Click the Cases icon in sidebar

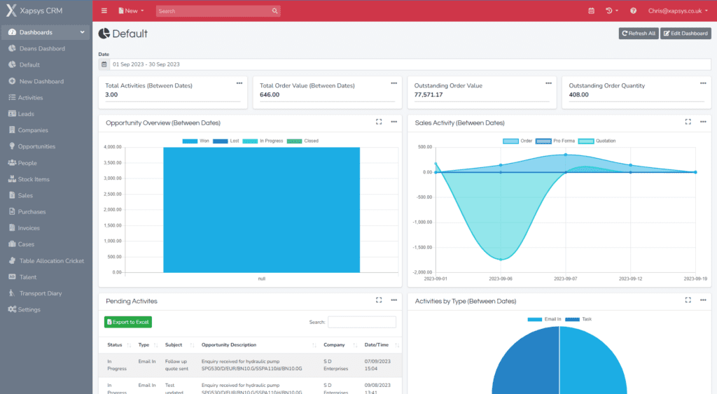[12, 244]
